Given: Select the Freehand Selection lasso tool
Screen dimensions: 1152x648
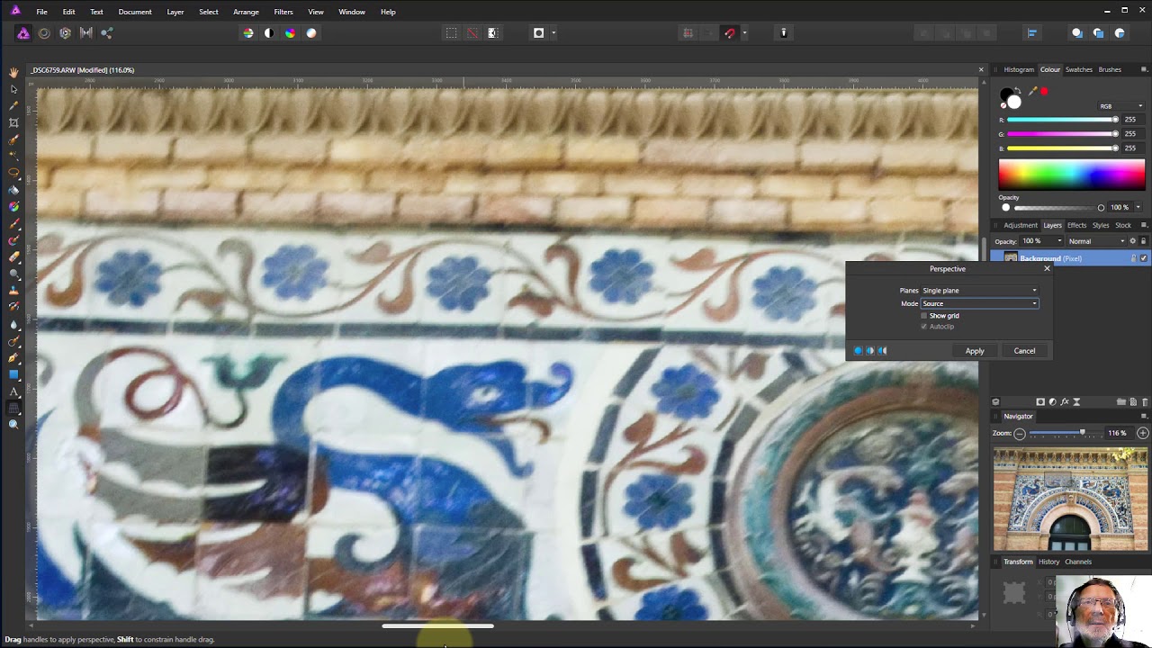Looking at the screenshot, I should pyautogui.click(x=13, y=173).
